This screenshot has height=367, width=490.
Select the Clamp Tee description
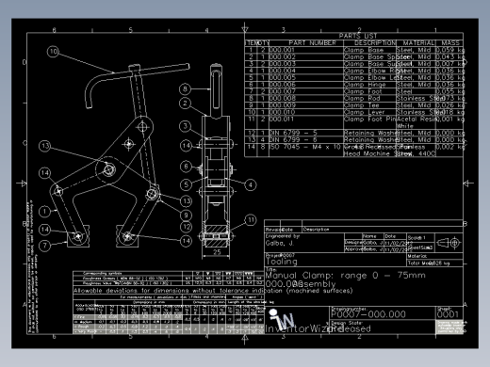click(x=361, y=105)
